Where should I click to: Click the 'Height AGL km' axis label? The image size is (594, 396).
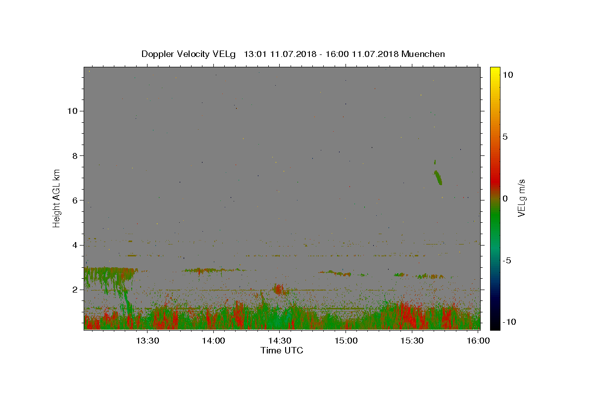click(x=57, y=198)
